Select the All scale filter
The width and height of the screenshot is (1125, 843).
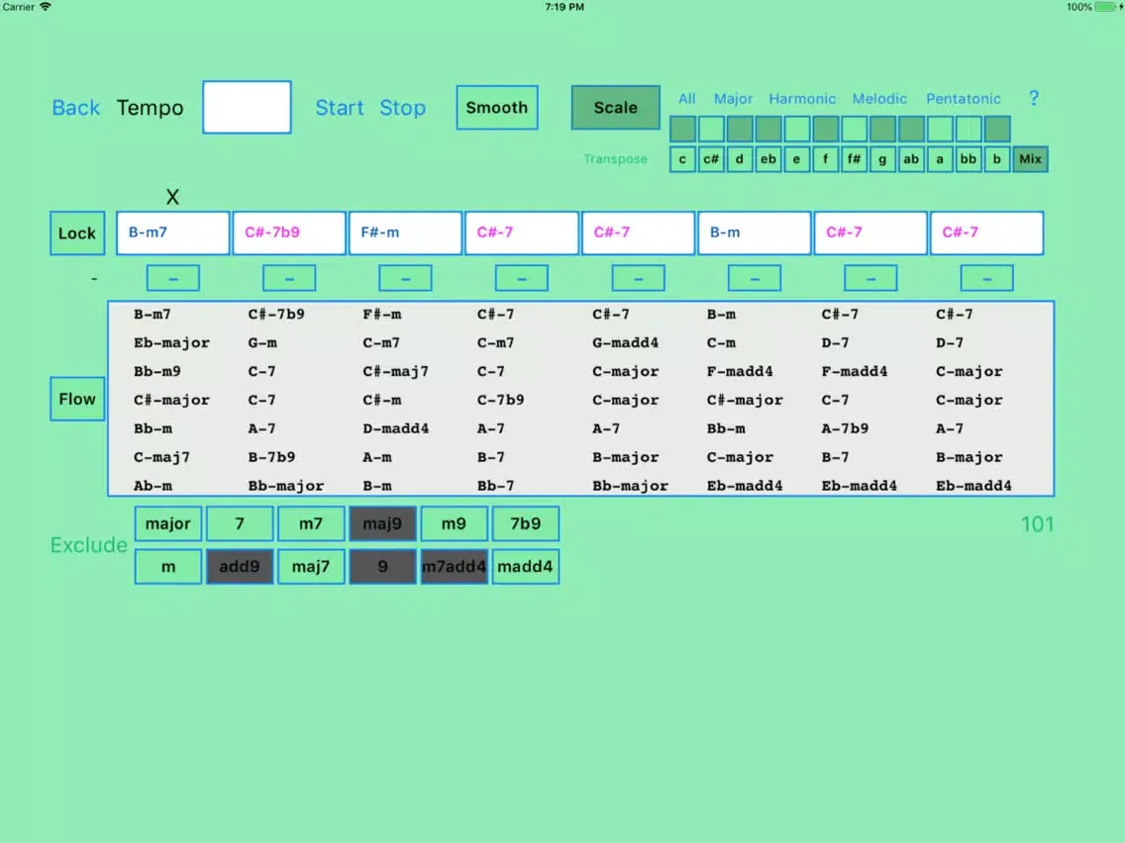pyautogui.click(x=686, y=99)
